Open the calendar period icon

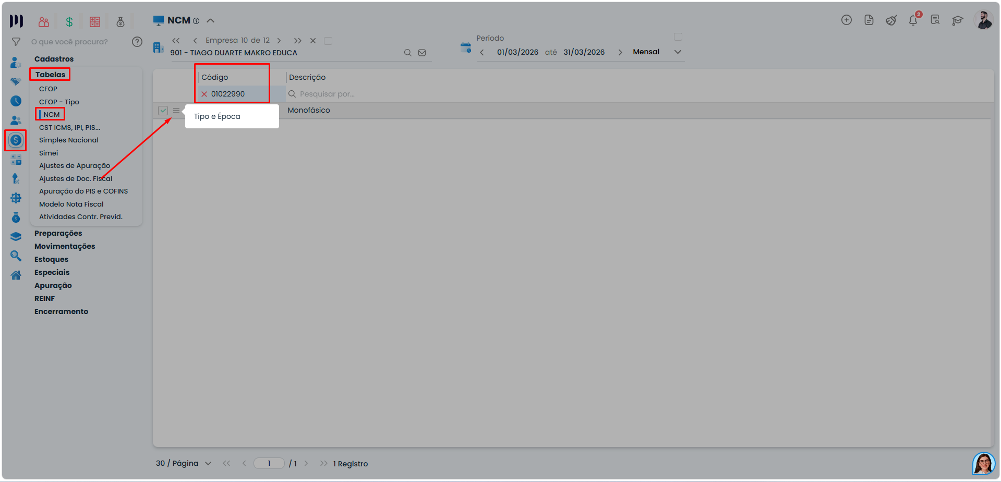(466, 47)
